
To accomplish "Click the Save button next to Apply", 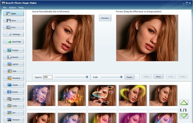I will 158,77.
